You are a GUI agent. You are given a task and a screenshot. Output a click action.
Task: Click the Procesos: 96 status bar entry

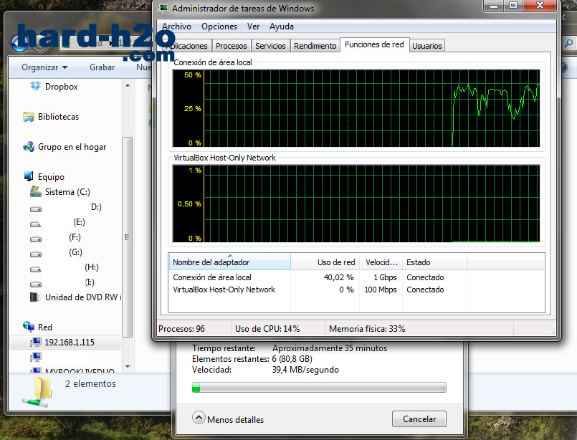(x=182, y=328)
